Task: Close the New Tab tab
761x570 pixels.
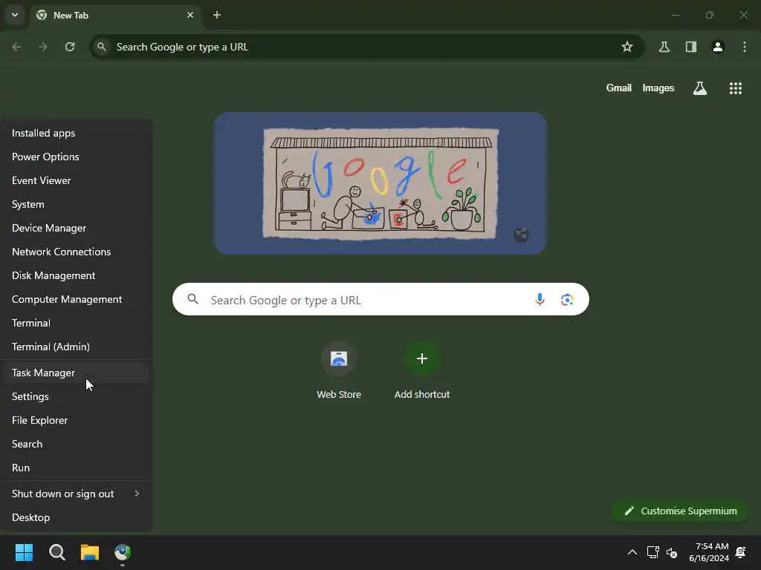Action: pyautogui.click(x=190, y=15)
